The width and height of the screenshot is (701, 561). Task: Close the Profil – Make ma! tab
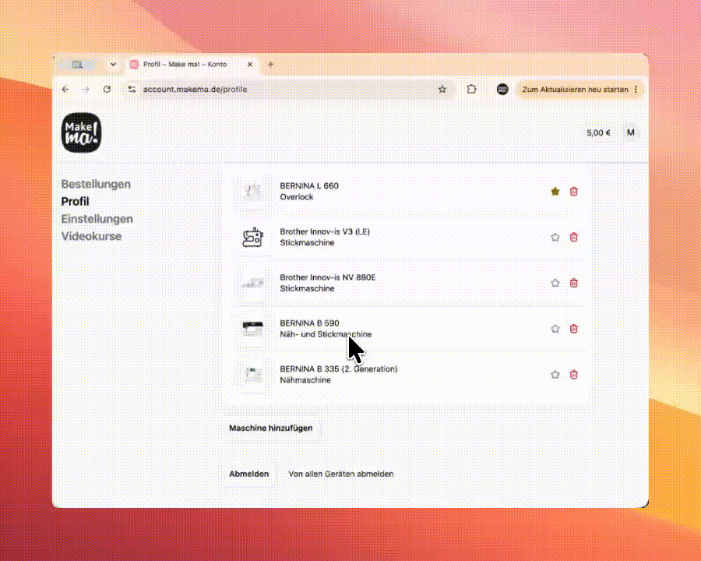click(250, 65)
